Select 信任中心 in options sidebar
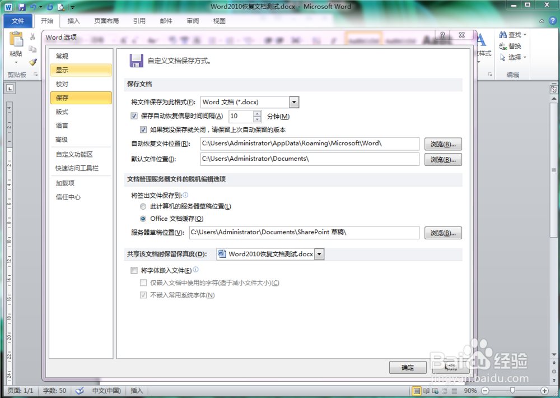 [81, 197]
